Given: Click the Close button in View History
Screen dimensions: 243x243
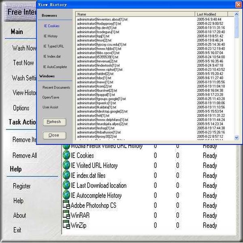Looking at the screenshot, I should 54,135.
